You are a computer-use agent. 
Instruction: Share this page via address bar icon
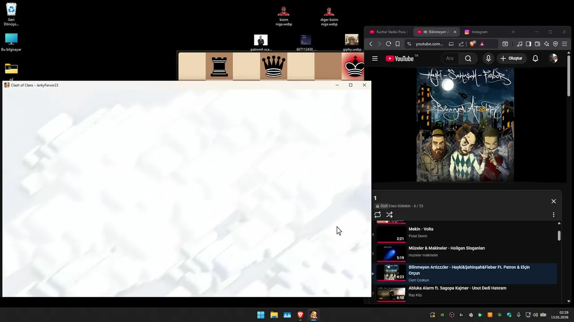(461, 44)
